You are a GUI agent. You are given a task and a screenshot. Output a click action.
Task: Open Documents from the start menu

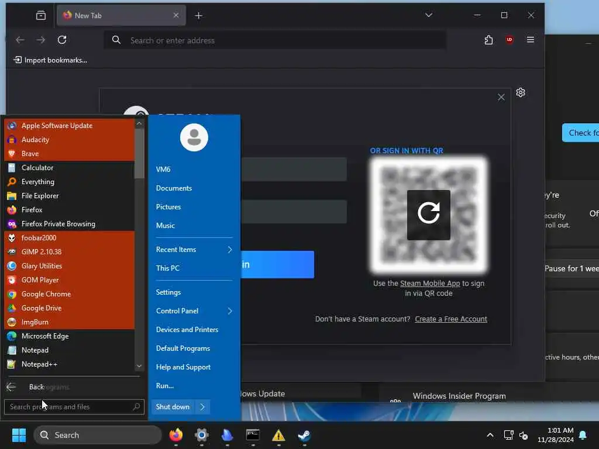(x=174, y=188)
